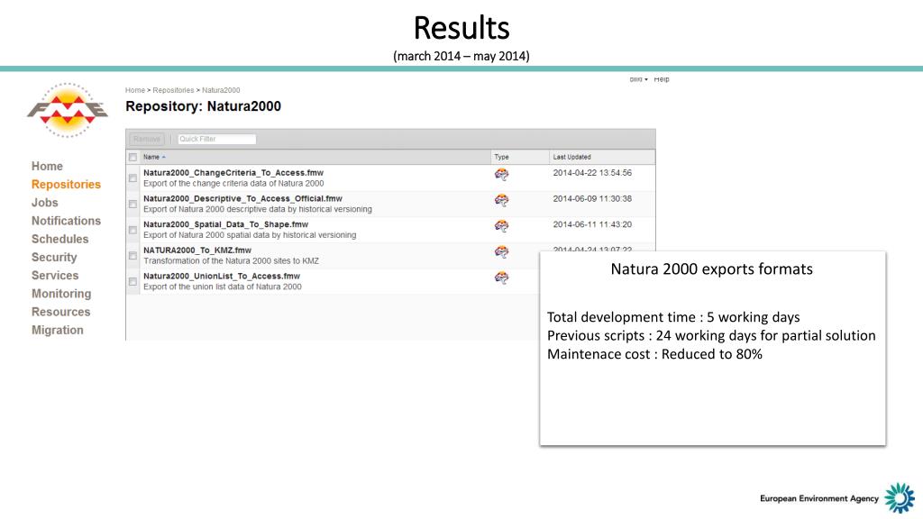The height and width of the screenshot is (519, 923).
Task: Click the date 2014-06-11 11:43:20
Action: click(x=592, y=224)
